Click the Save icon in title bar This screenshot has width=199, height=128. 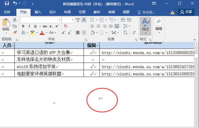coord(6,4)
